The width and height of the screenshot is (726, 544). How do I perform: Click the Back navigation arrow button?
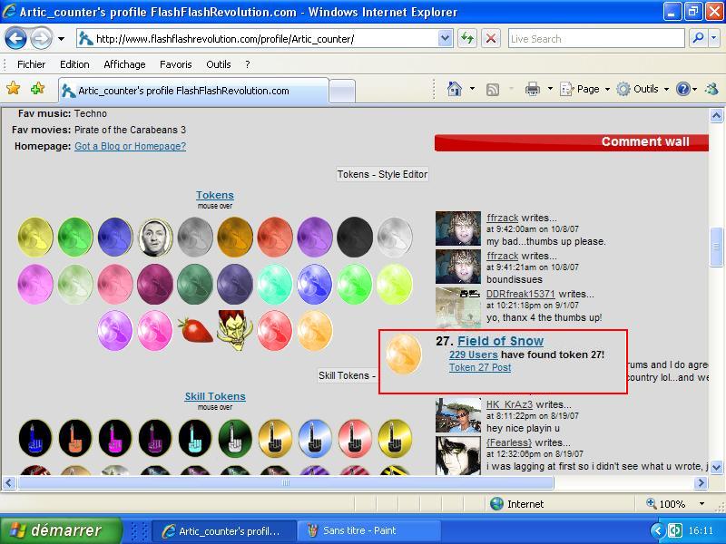click(15, 38)
